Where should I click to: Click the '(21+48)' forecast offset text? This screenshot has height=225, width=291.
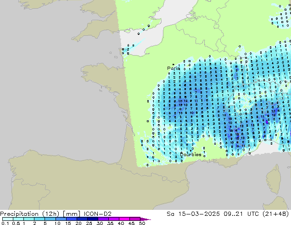276,214
